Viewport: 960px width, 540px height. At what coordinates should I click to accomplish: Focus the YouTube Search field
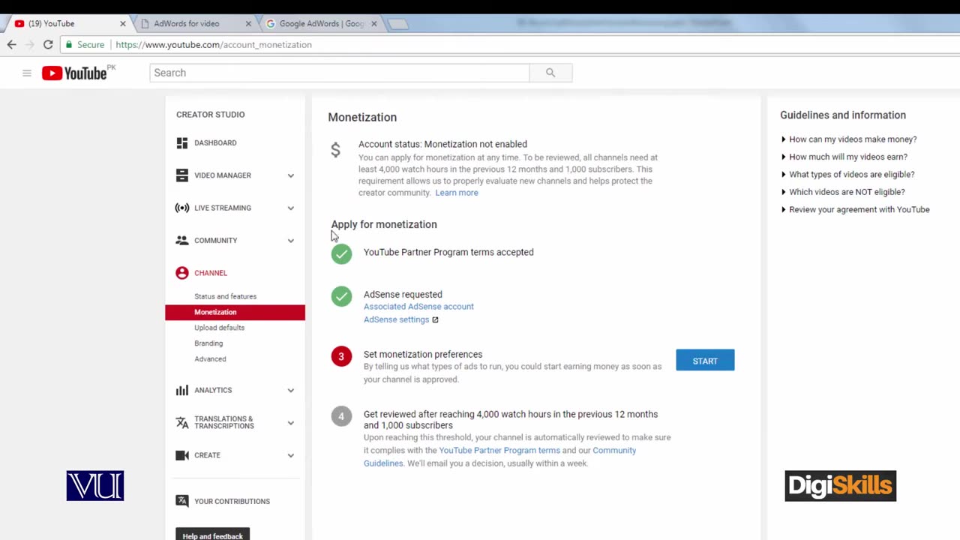[339, 73]
